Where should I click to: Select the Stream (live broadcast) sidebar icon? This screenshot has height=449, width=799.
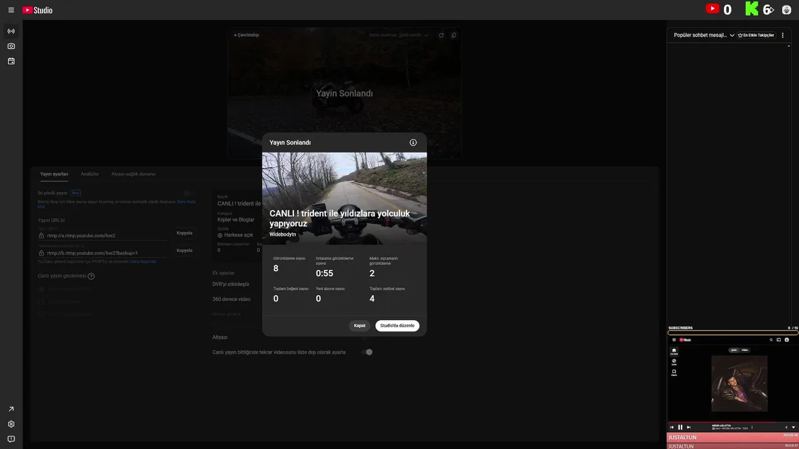pyautogui.click(x=11, y=31)
